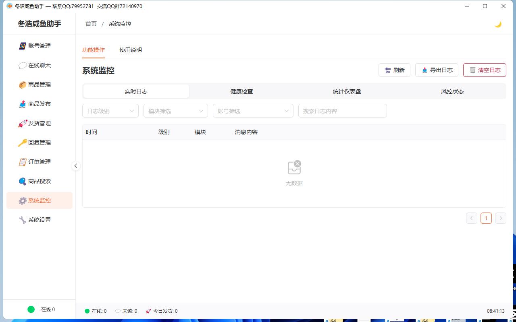Image resolution: width=516 pixels, height=322 pixels.
Task: Click the 刷新 button
Action: click(394, 70)
